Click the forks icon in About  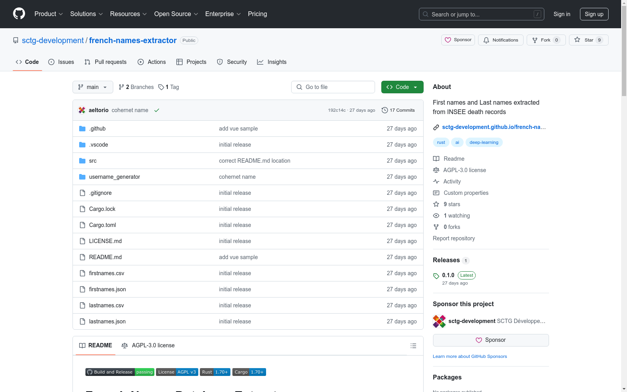tap(436, 227)
